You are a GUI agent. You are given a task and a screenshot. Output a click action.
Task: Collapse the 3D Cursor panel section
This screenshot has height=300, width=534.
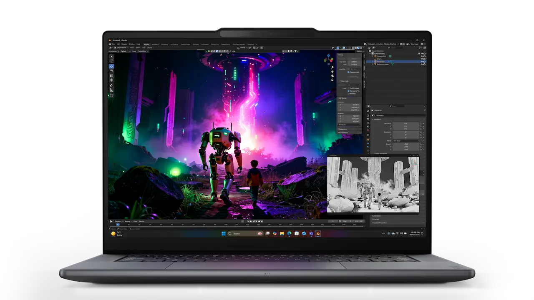click(x=342, y=98)
